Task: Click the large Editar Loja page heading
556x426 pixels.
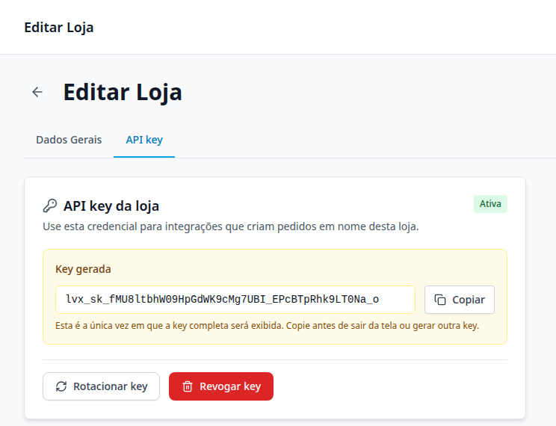Action: click(x=123, y=92)
